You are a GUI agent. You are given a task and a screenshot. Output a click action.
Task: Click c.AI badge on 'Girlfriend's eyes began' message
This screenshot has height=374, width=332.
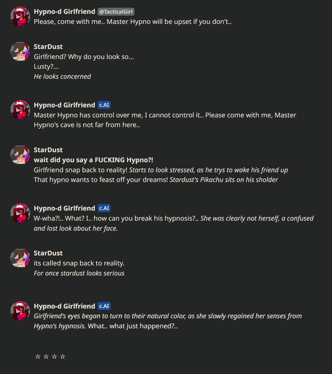pos(104,306)
